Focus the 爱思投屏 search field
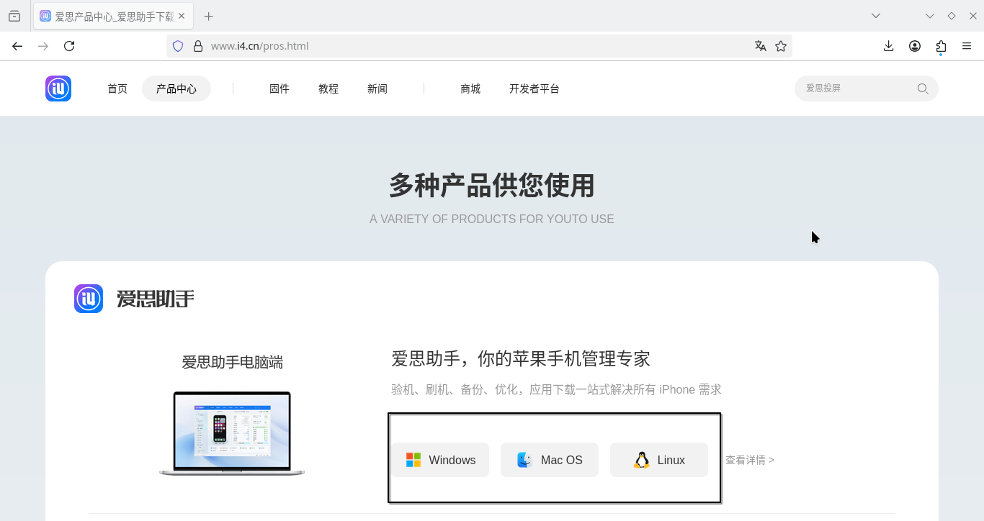This screenshot has width=984, height=521. coord(867,89)
